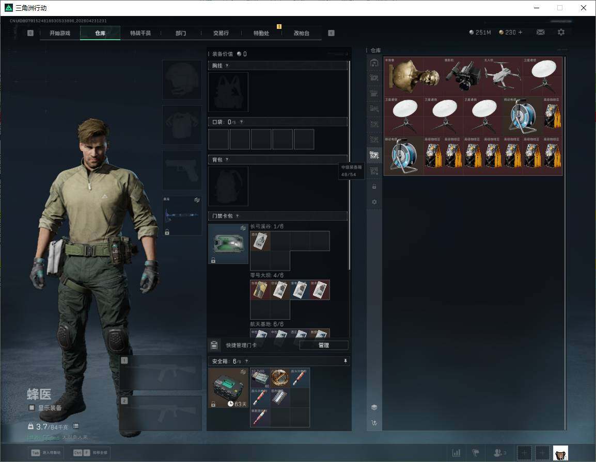Click the 胸挂 help question mark
The height and width of the screenshot is (462, 596).
tap(227, 65)
